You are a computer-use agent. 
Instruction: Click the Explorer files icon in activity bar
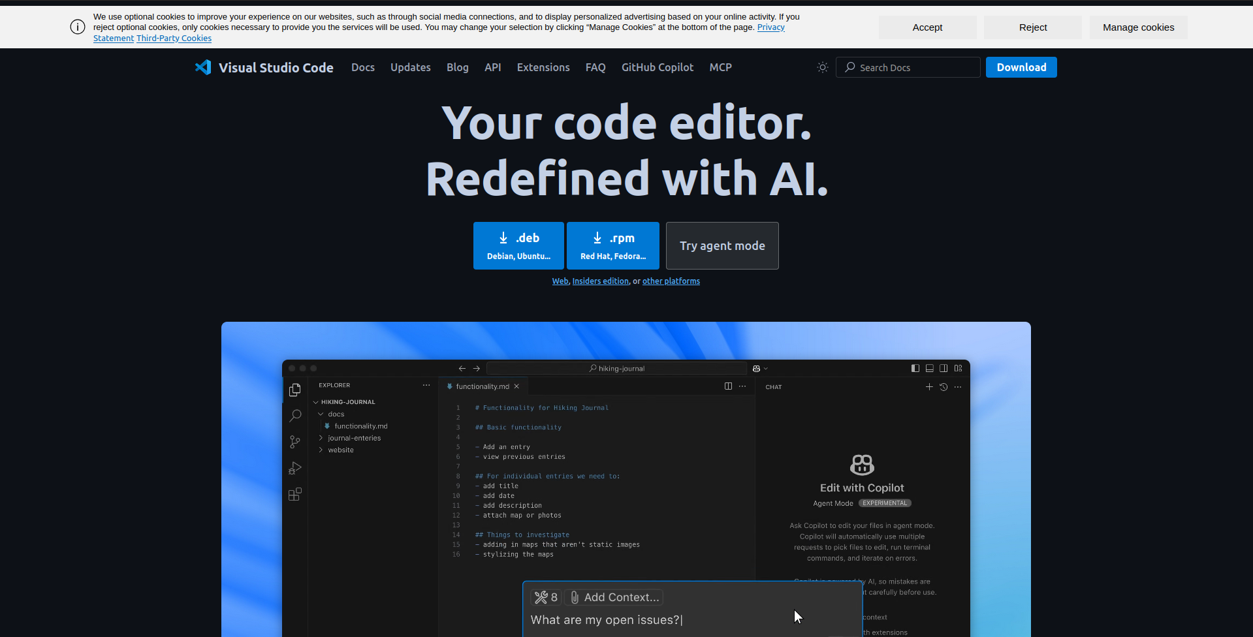(295, 390)
